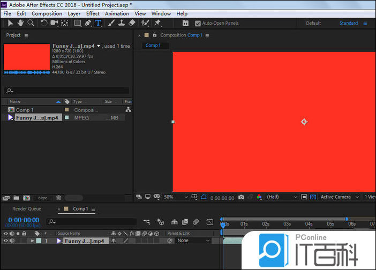Select the Pen tool
Viewport: 376px width, 270px height.
coord(88,23)
